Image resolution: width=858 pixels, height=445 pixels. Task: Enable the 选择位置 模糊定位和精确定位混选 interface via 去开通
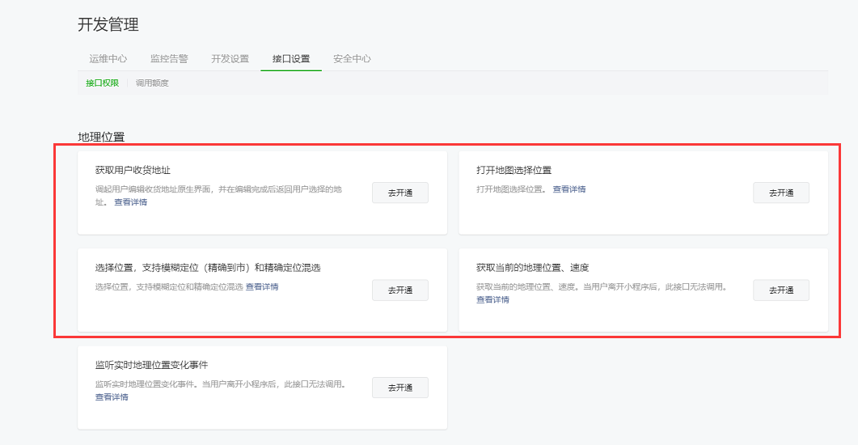399,290
